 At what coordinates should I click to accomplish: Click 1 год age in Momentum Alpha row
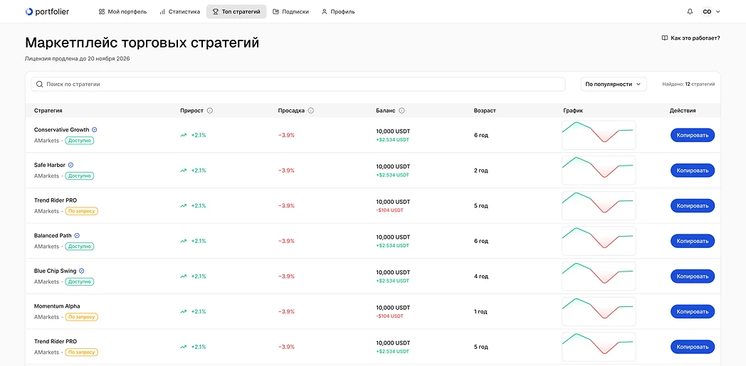(481, 311)
